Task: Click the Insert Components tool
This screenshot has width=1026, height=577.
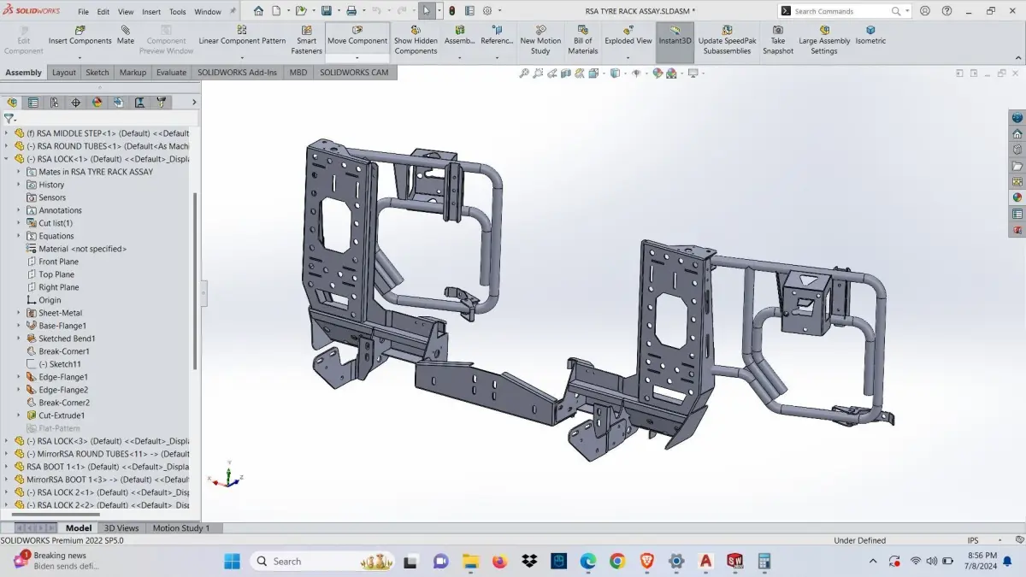Action: 80,35
